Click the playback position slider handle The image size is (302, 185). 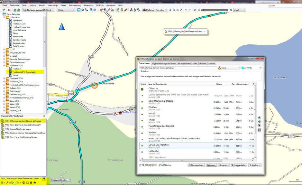(202, 10)
